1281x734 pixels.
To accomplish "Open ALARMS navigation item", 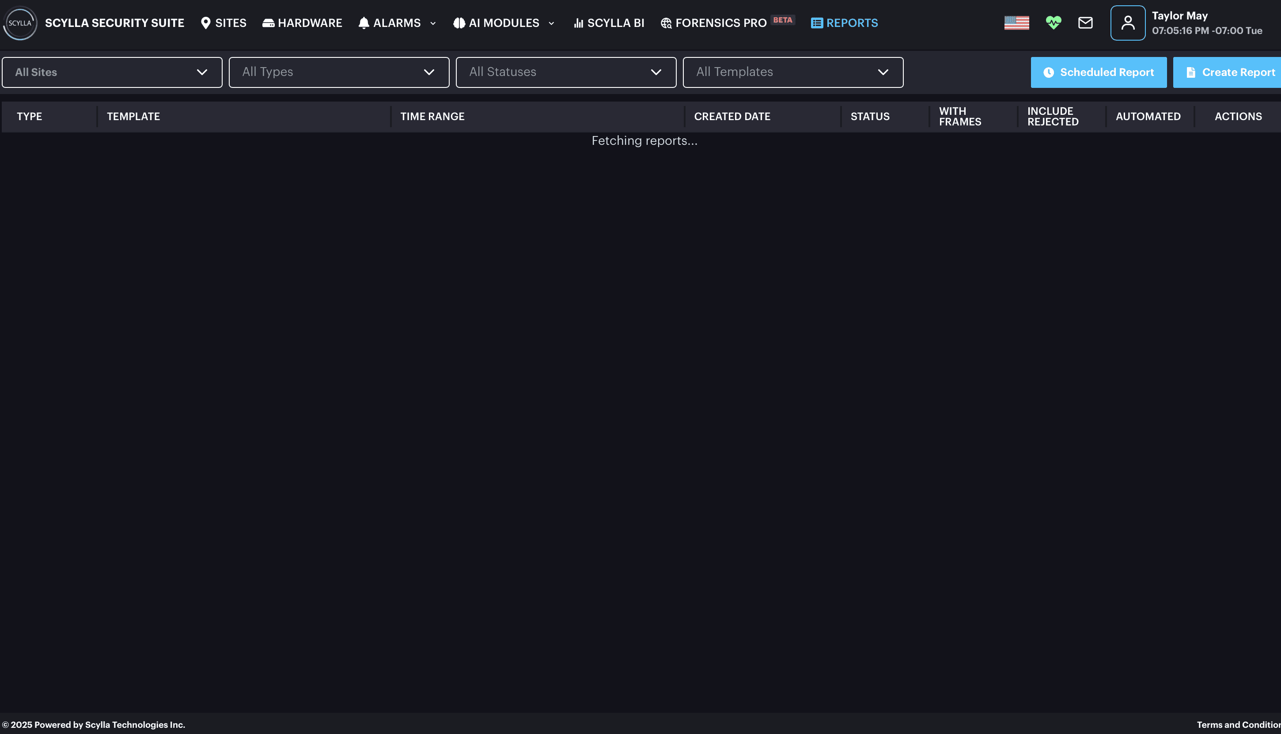I will click(x=397, y=23).
